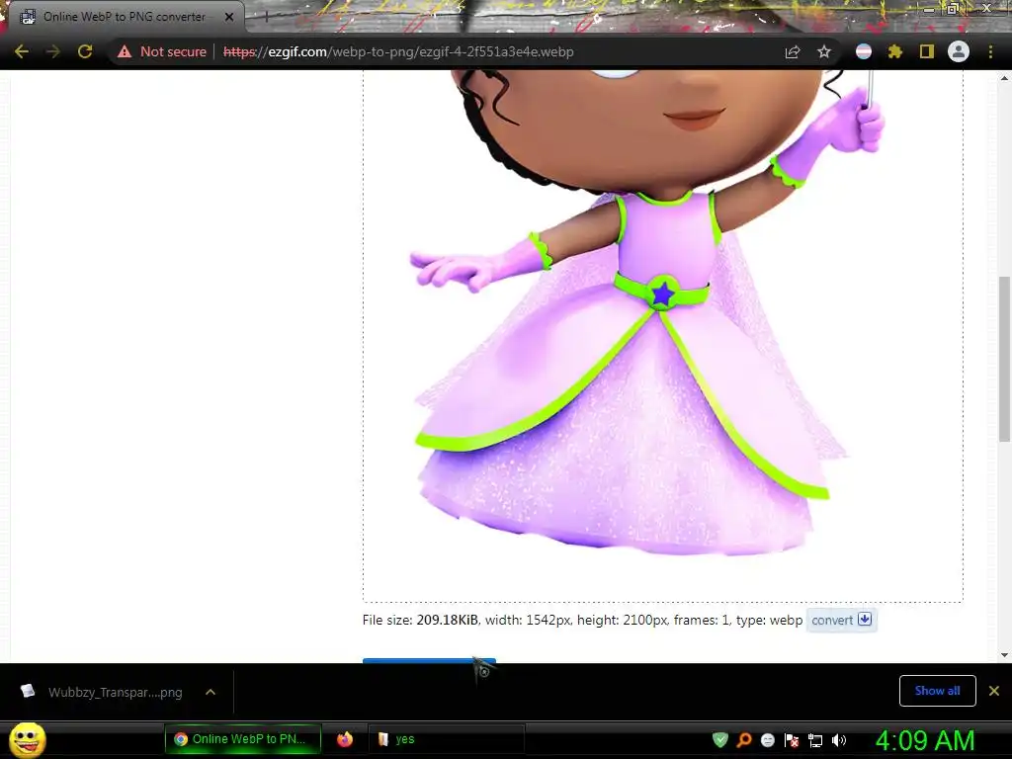This screenshot has width=1012, height=759.
Task: Open the yes folder taskbar item
Action: 447,739
